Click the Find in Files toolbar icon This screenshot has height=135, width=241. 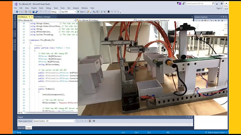88,12
